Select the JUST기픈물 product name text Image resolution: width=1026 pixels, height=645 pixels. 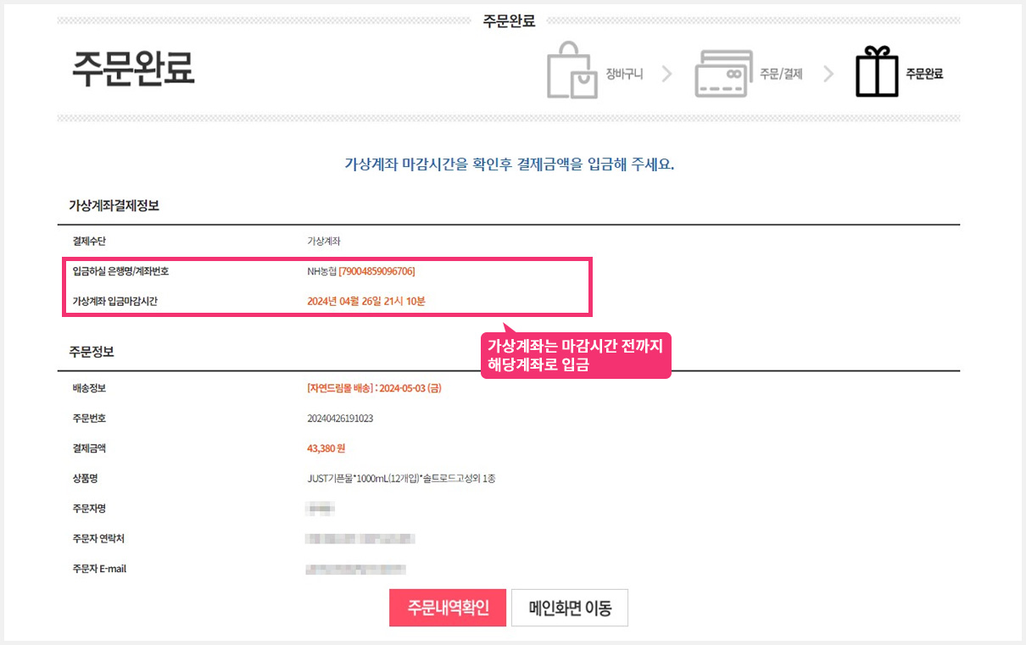pos(400,477)
